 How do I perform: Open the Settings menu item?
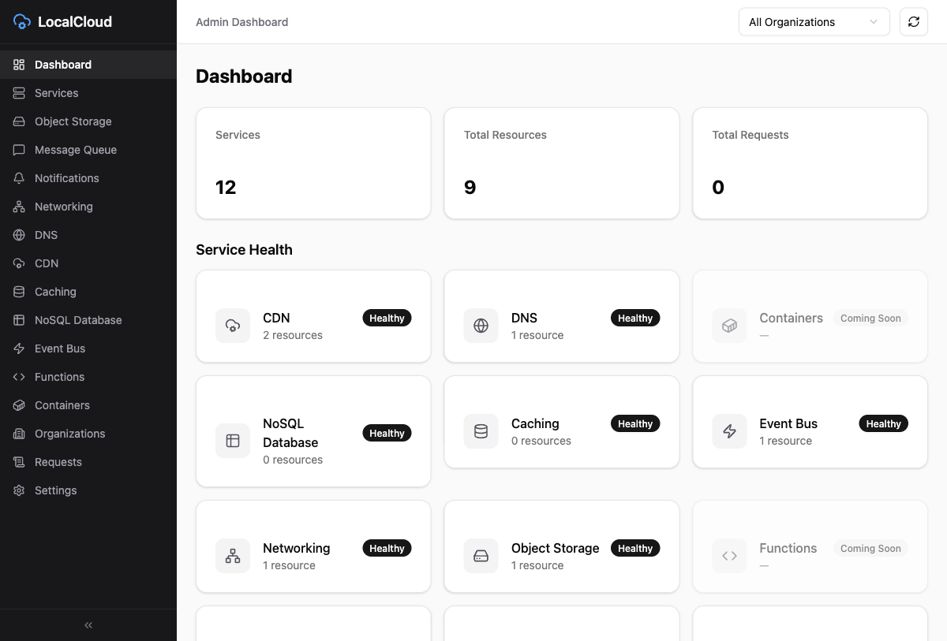coord(55,490)
